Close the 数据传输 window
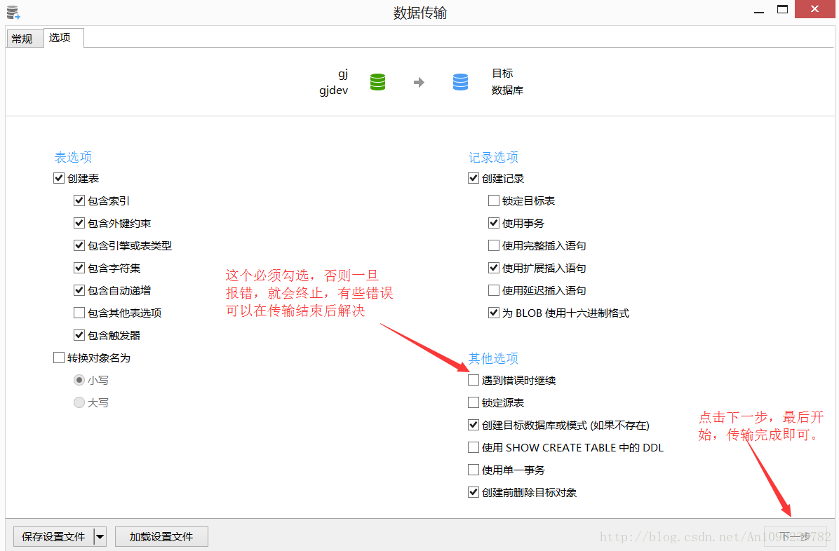Screen dimensions: 839x551 click(x=814, y=9)
